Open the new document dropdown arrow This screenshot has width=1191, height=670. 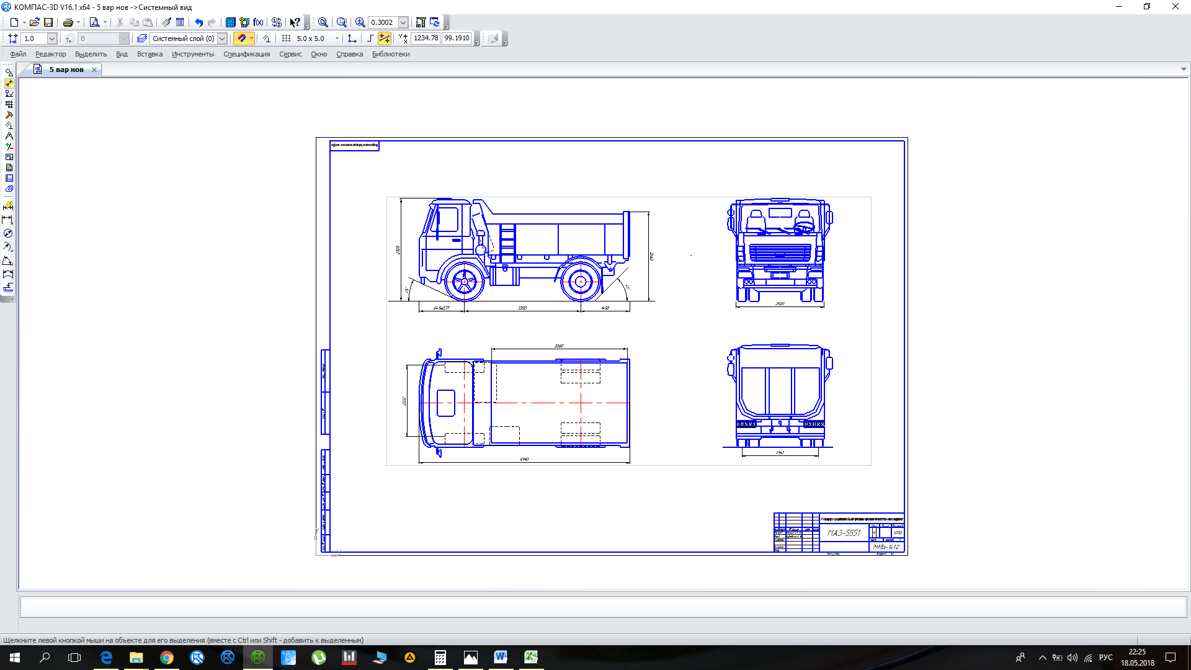[x=24, y=22]
